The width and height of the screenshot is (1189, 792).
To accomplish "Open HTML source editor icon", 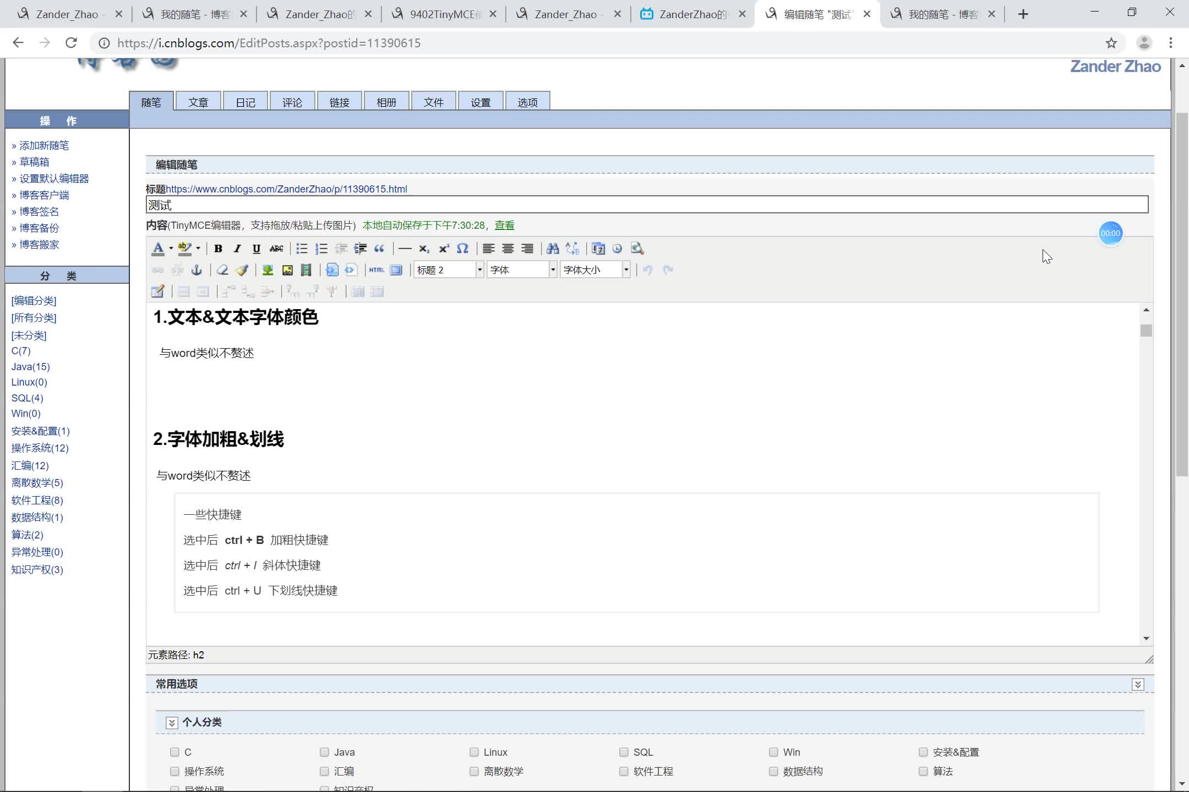I will click(377, 270).
